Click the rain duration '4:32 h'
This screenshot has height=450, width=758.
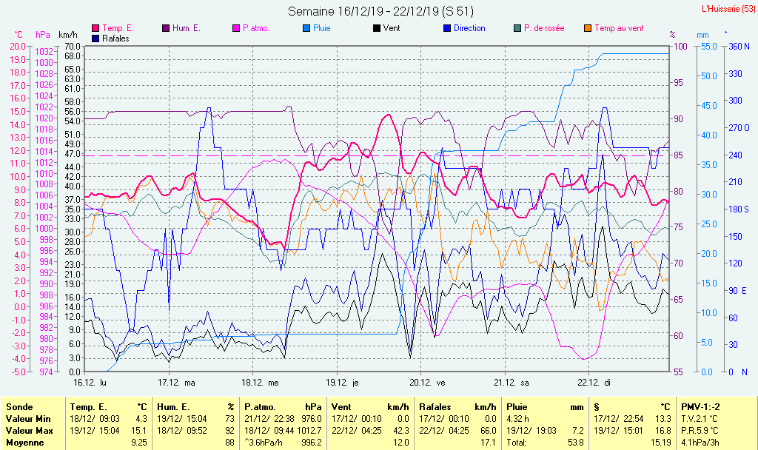tap(517, 419)
